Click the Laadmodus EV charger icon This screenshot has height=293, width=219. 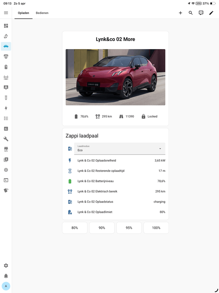pos(70,149)
